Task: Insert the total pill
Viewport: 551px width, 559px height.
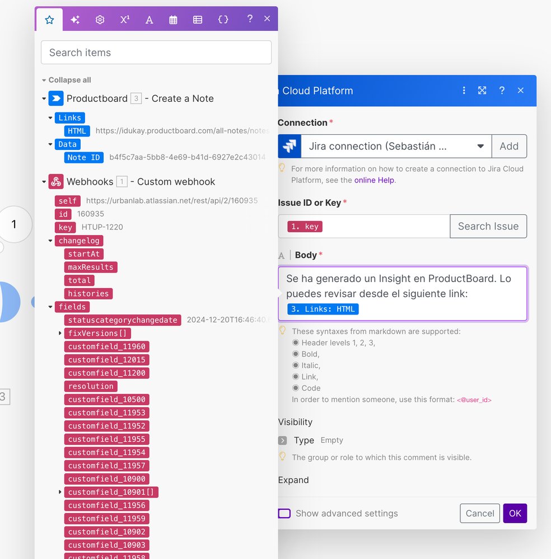Action: tap(79, 280)
